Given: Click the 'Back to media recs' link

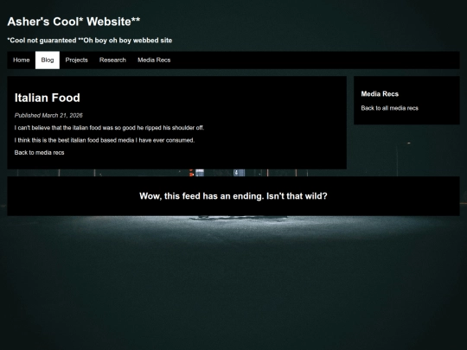Looking at the screenshot, I should coord(39,153).
